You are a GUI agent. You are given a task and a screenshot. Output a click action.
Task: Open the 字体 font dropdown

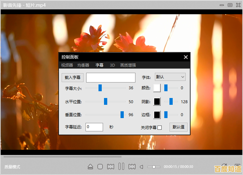(x=170, y=77)
